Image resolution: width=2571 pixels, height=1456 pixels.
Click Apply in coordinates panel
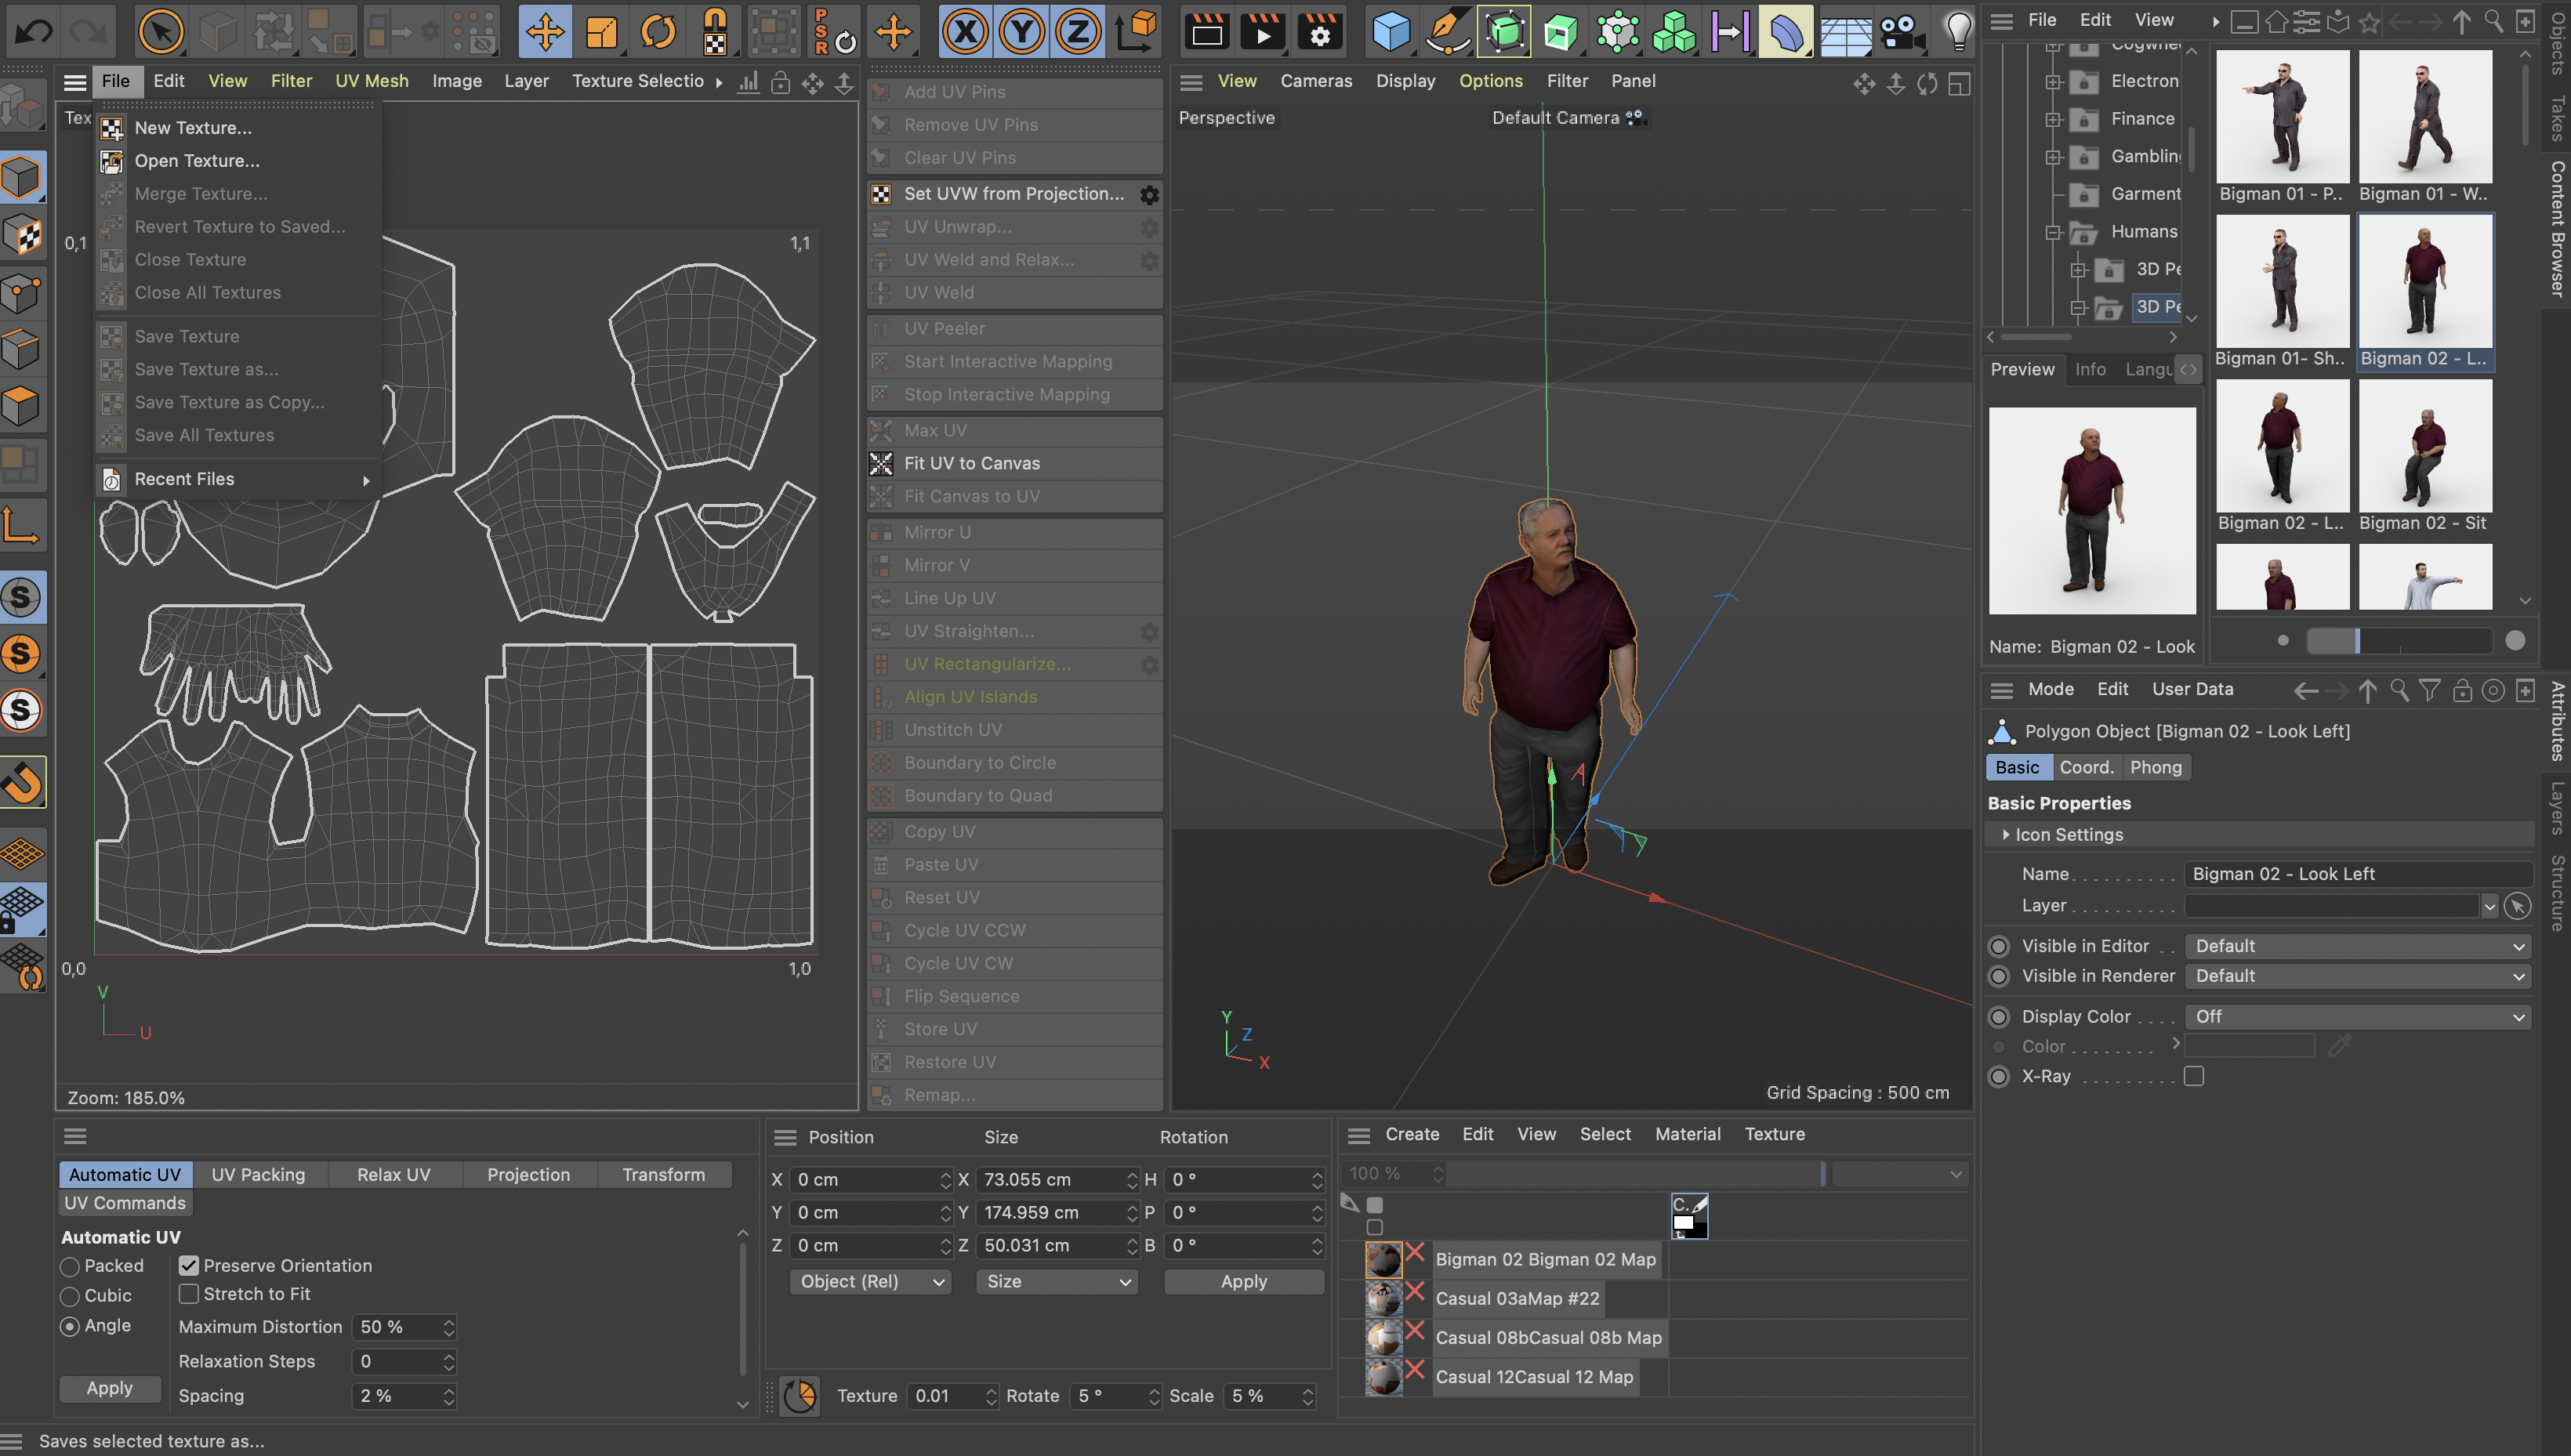coord(1244,1281)
